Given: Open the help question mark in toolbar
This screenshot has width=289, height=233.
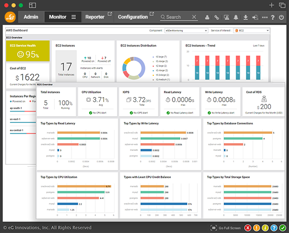Looking at the screenshot, I should 273,17.
